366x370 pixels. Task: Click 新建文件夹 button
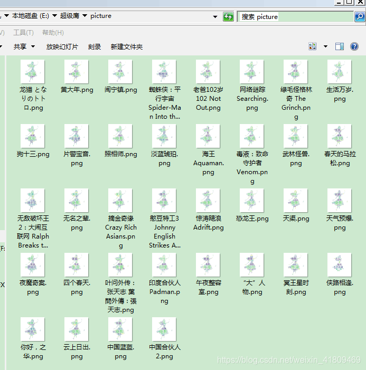pos(127,47)
